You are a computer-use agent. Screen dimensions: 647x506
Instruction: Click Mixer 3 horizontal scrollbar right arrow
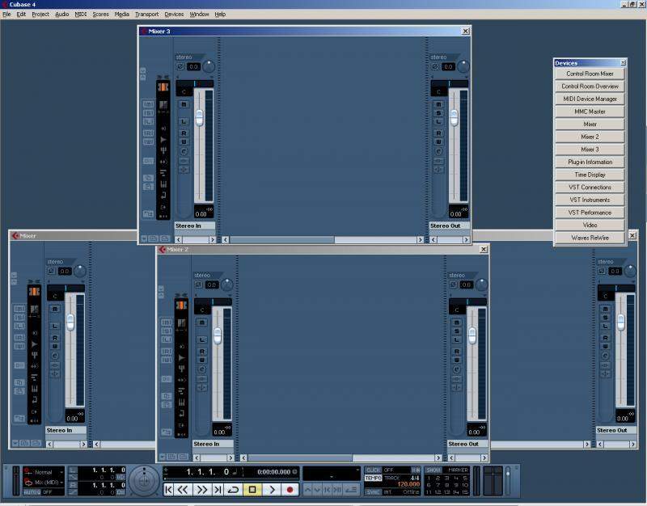coord(421,239)
